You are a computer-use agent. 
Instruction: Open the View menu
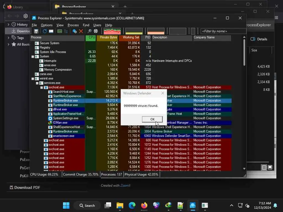click(x=60, y=25)
